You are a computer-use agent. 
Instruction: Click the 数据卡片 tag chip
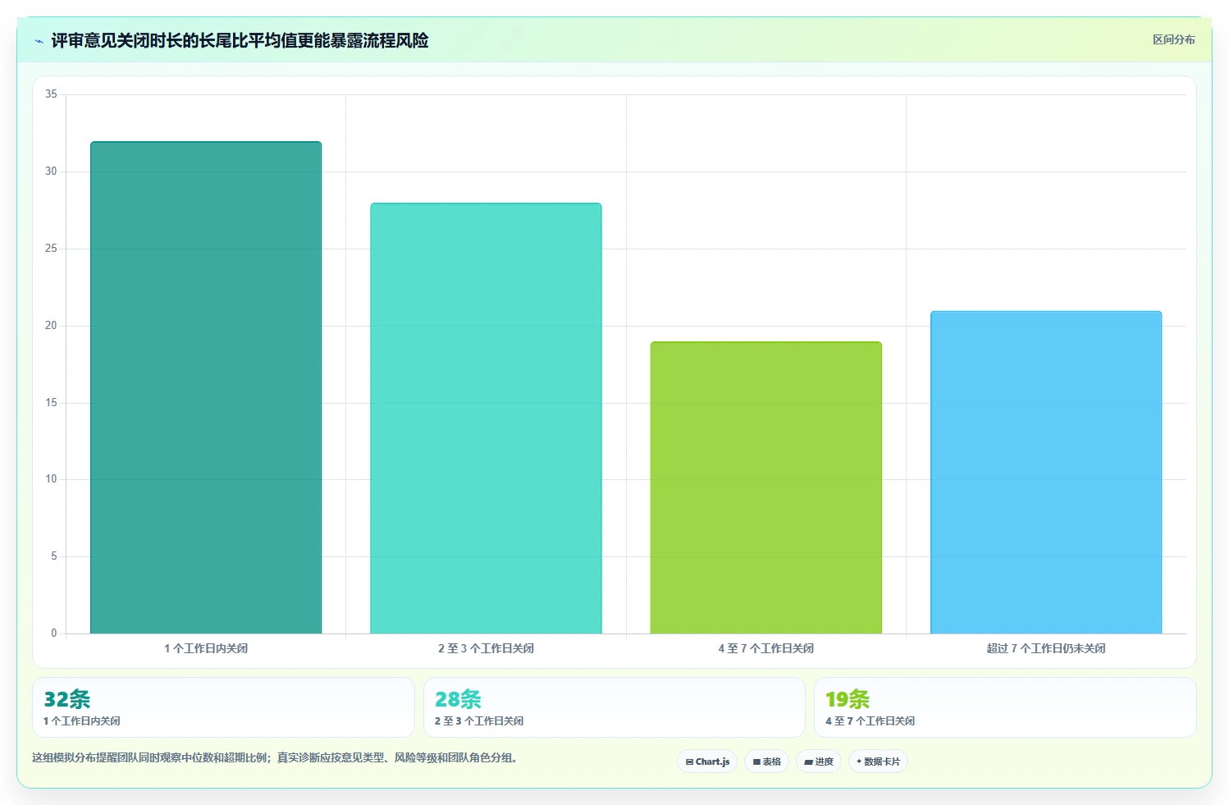878,762
